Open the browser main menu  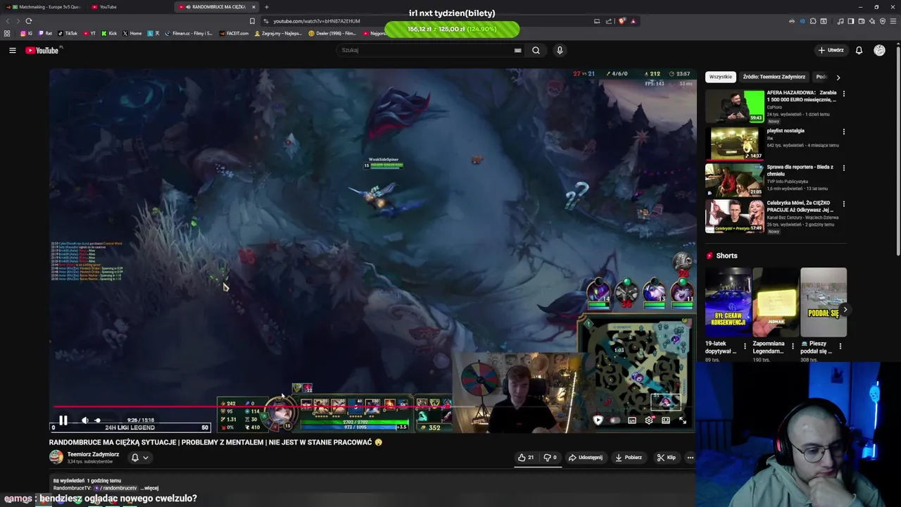point(893,21)
